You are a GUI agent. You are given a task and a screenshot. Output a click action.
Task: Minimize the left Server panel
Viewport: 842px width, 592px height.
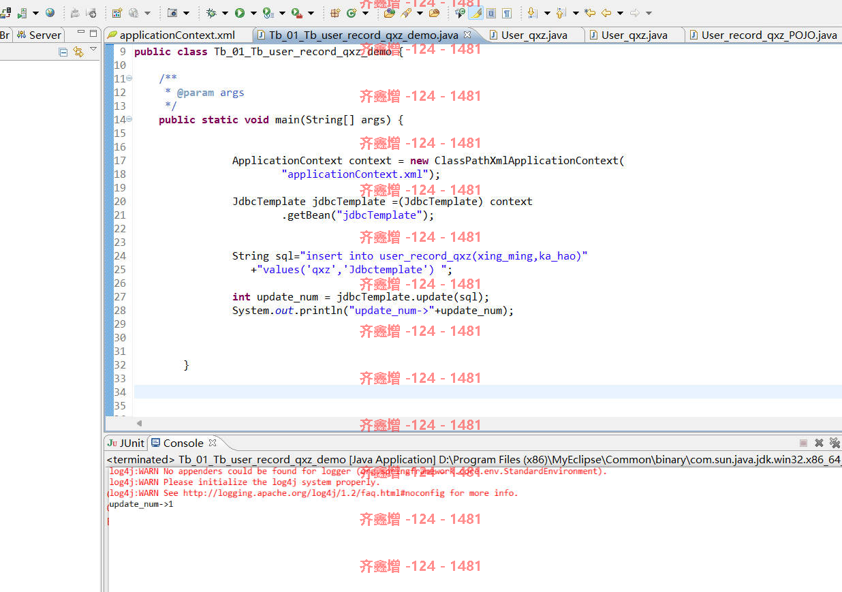pyautogui.click(x=80, y=33)
